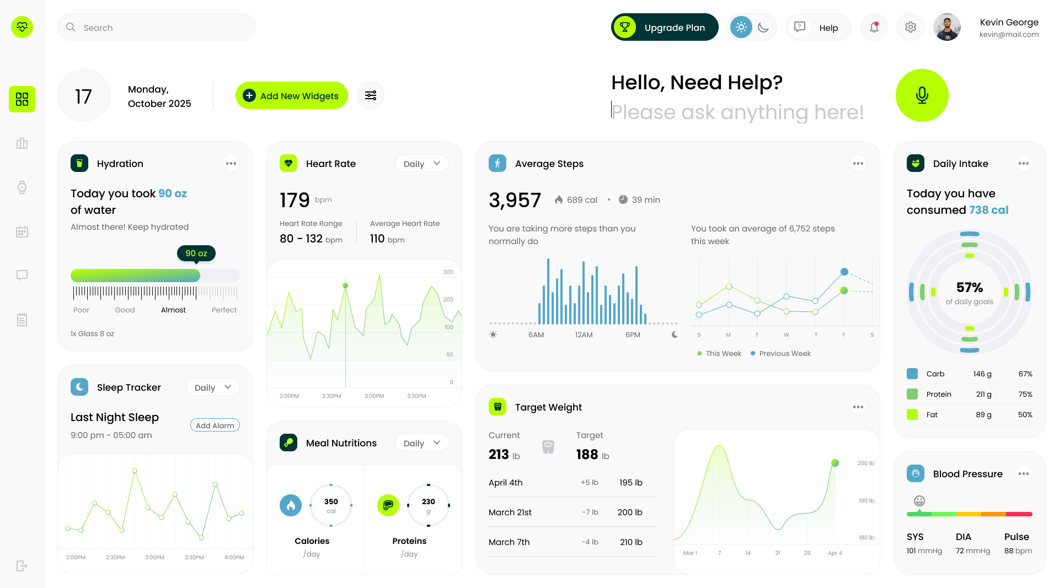Click the green Proteins icon
Image resolution: width=1059 pixels, height=588 pixels.
tap(388, 505)
